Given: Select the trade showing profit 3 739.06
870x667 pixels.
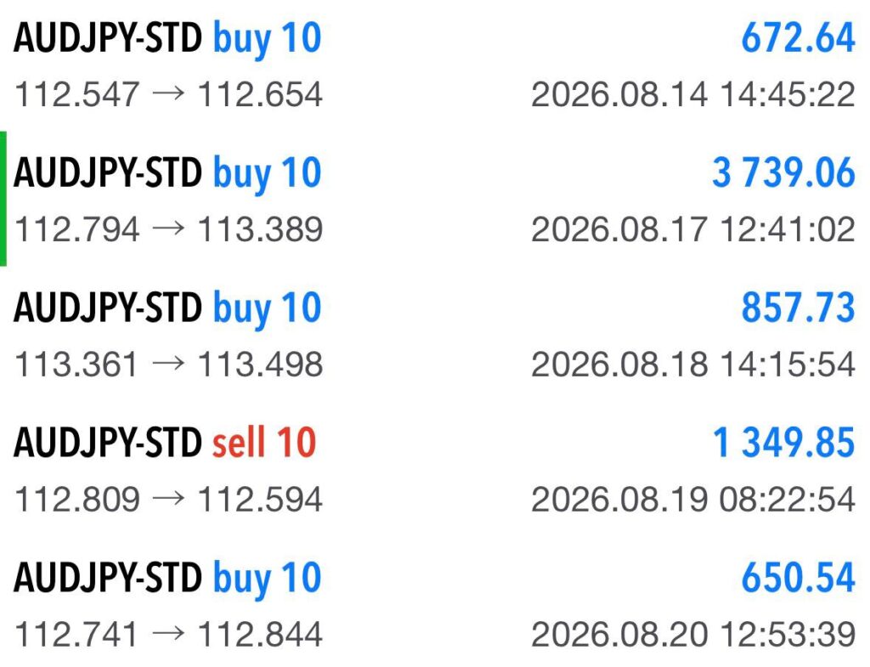Looking at the screenshot, I should tap(435, 199).
